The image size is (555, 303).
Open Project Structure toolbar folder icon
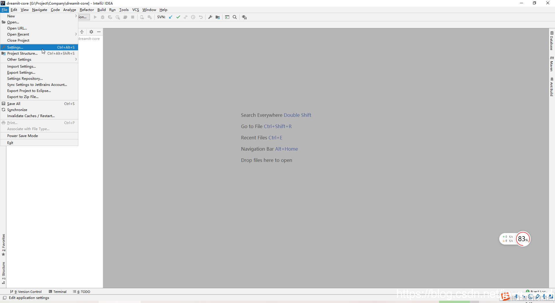pyautogui.click(x=218, y=17)
